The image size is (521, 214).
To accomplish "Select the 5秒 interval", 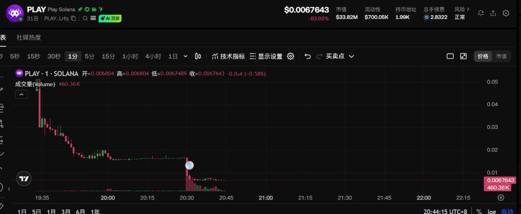I will point(15,56).
